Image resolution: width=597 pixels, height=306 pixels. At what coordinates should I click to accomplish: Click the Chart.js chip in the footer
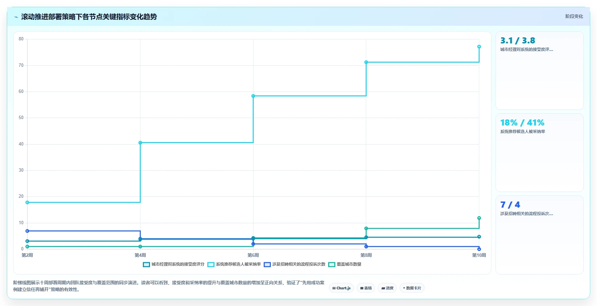click(x=341, y=288)
